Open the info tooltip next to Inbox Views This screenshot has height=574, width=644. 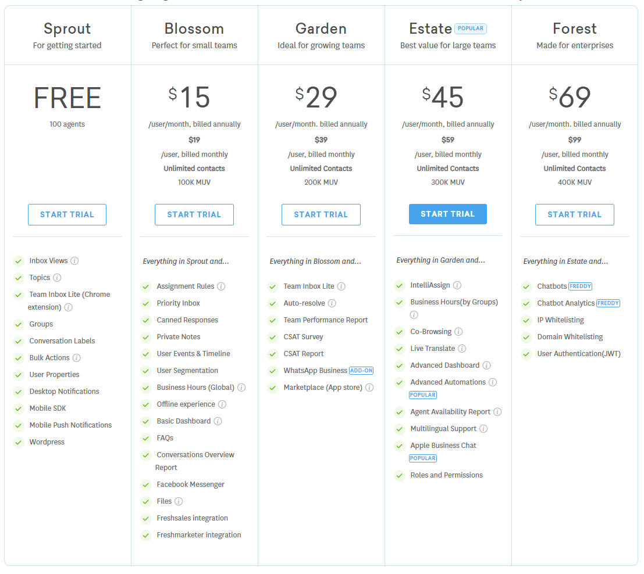74,260
